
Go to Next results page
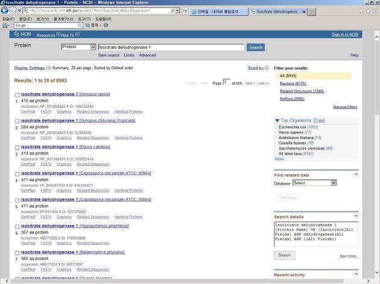[x=250, y=83]
